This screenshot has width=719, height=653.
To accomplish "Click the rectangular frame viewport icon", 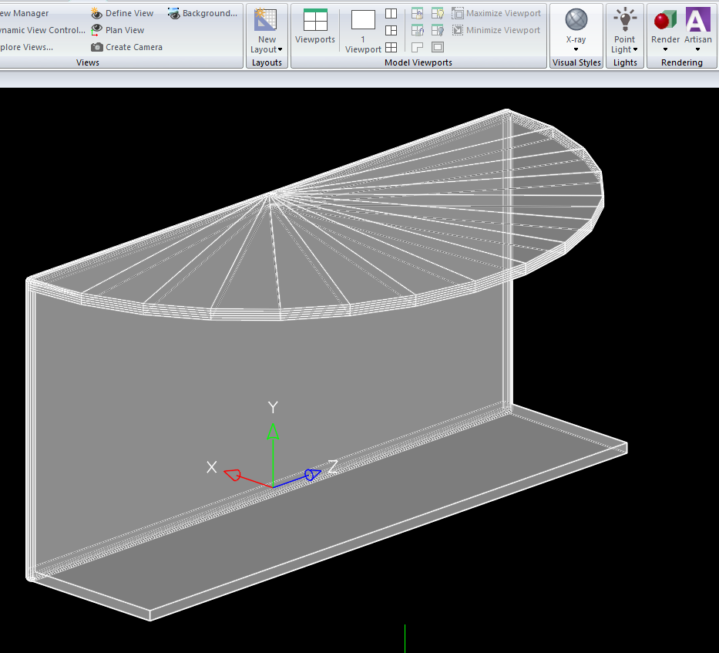I will coord(438,47).
